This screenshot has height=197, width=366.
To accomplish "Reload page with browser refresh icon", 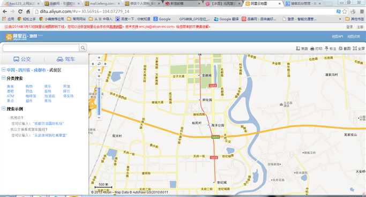I will pos(20,11).
